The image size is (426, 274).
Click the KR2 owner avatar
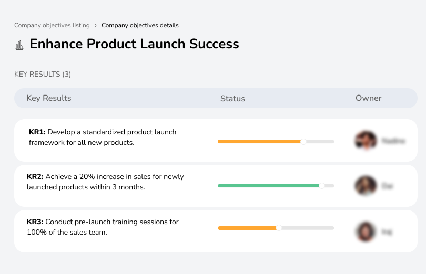[366, 186]
